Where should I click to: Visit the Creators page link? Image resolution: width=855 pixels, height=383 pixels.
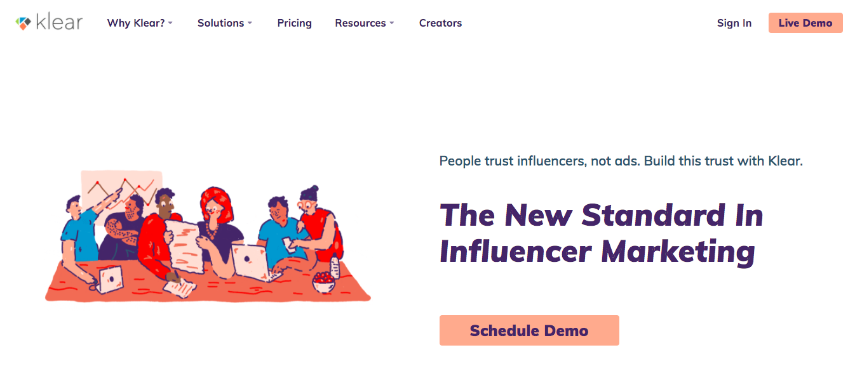(x=440, y=23)
